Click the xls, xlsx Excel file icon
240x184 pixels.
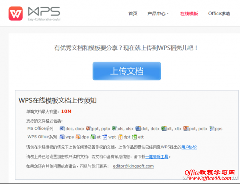(x=114, y=128)
